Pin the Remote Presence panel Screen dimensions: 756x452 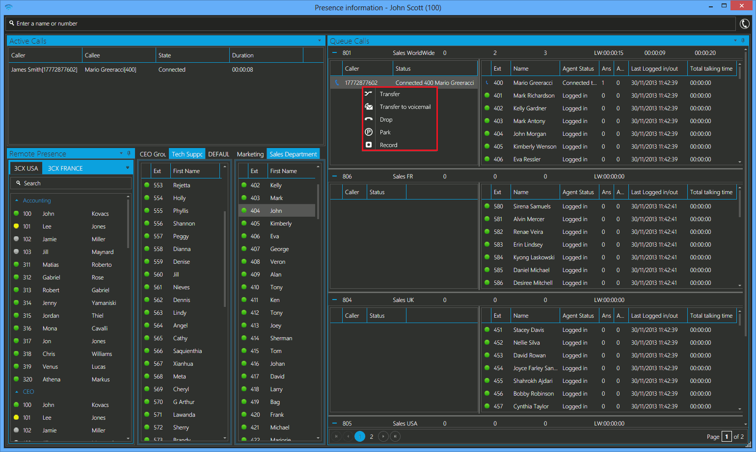click(x=129, y=153)
